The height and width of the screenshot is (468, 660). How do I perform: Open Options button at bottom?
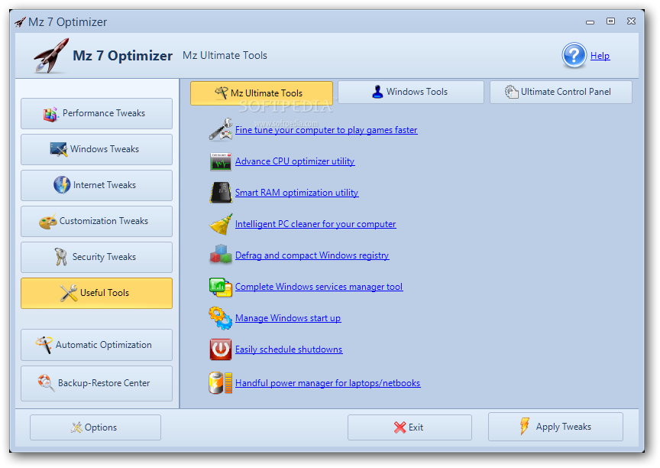(95, 427)
